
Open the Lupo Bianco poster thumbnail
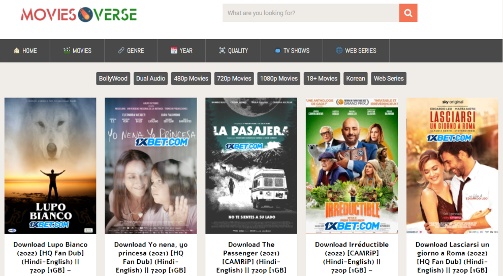[50, 165]
